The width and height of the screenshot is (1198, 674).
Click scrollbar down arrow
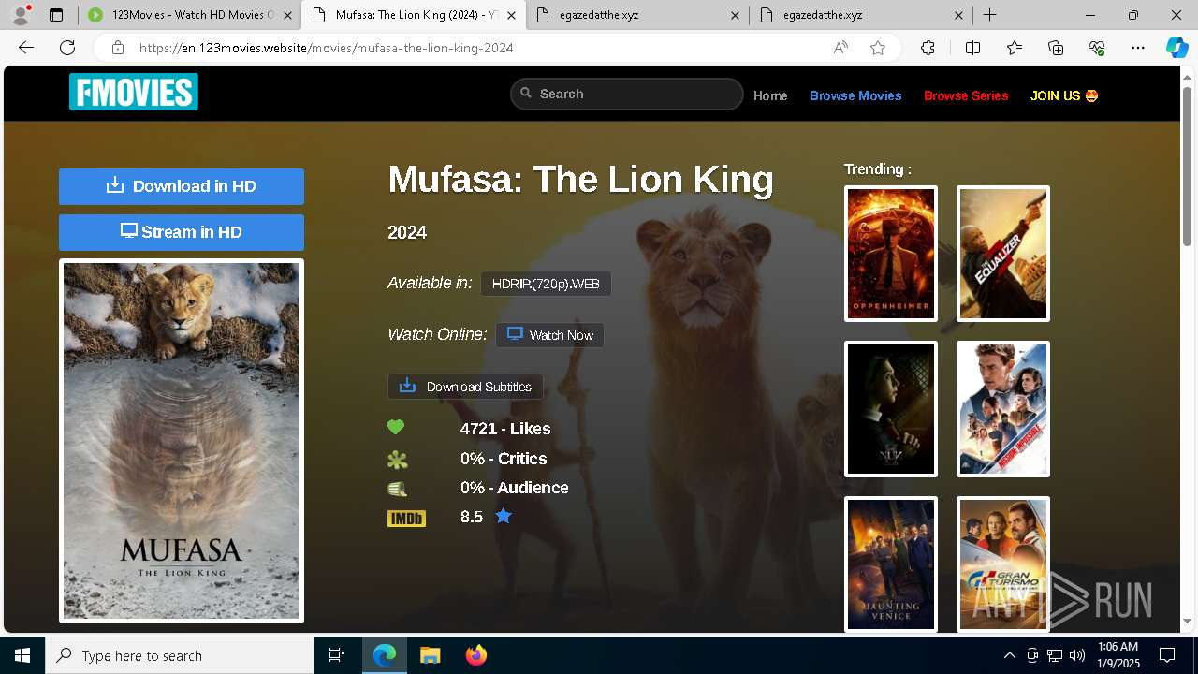point(1188,621)
